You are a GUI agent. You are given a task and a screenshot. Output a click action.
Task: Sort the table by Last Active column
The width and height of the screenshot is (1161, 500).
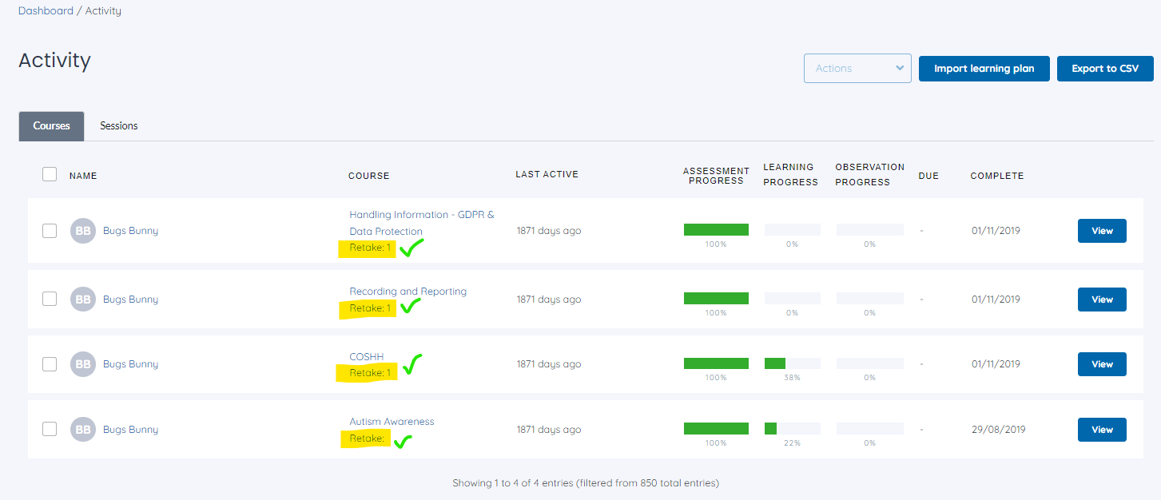point(547,174)
